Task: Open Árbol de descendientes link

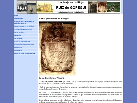Action: [x=22, y=41]
